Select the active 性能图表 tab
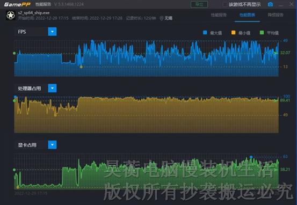 pos(247,15)
